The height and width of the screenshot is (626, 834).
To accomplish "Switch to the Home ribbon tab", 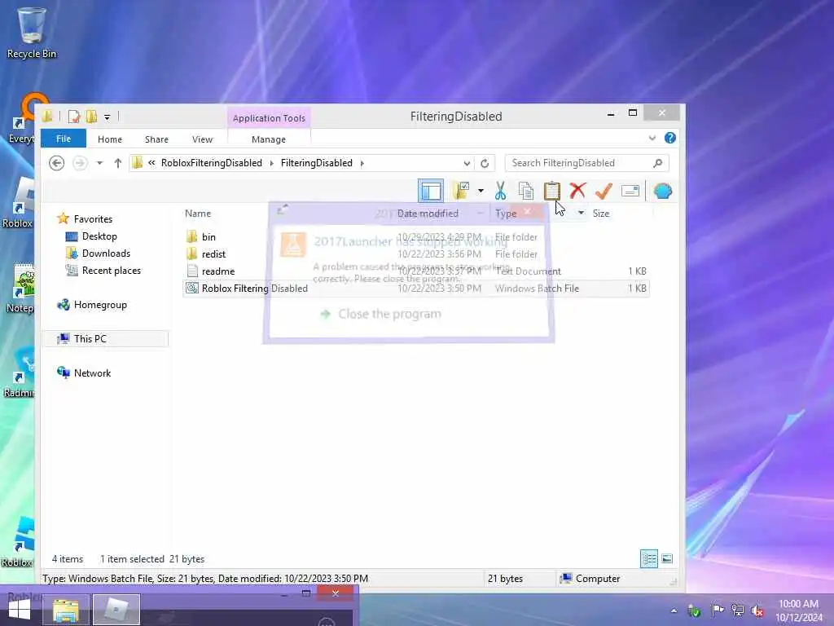I will [x=110, y=139].
